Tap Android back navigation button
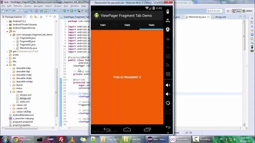 point(107,129)
